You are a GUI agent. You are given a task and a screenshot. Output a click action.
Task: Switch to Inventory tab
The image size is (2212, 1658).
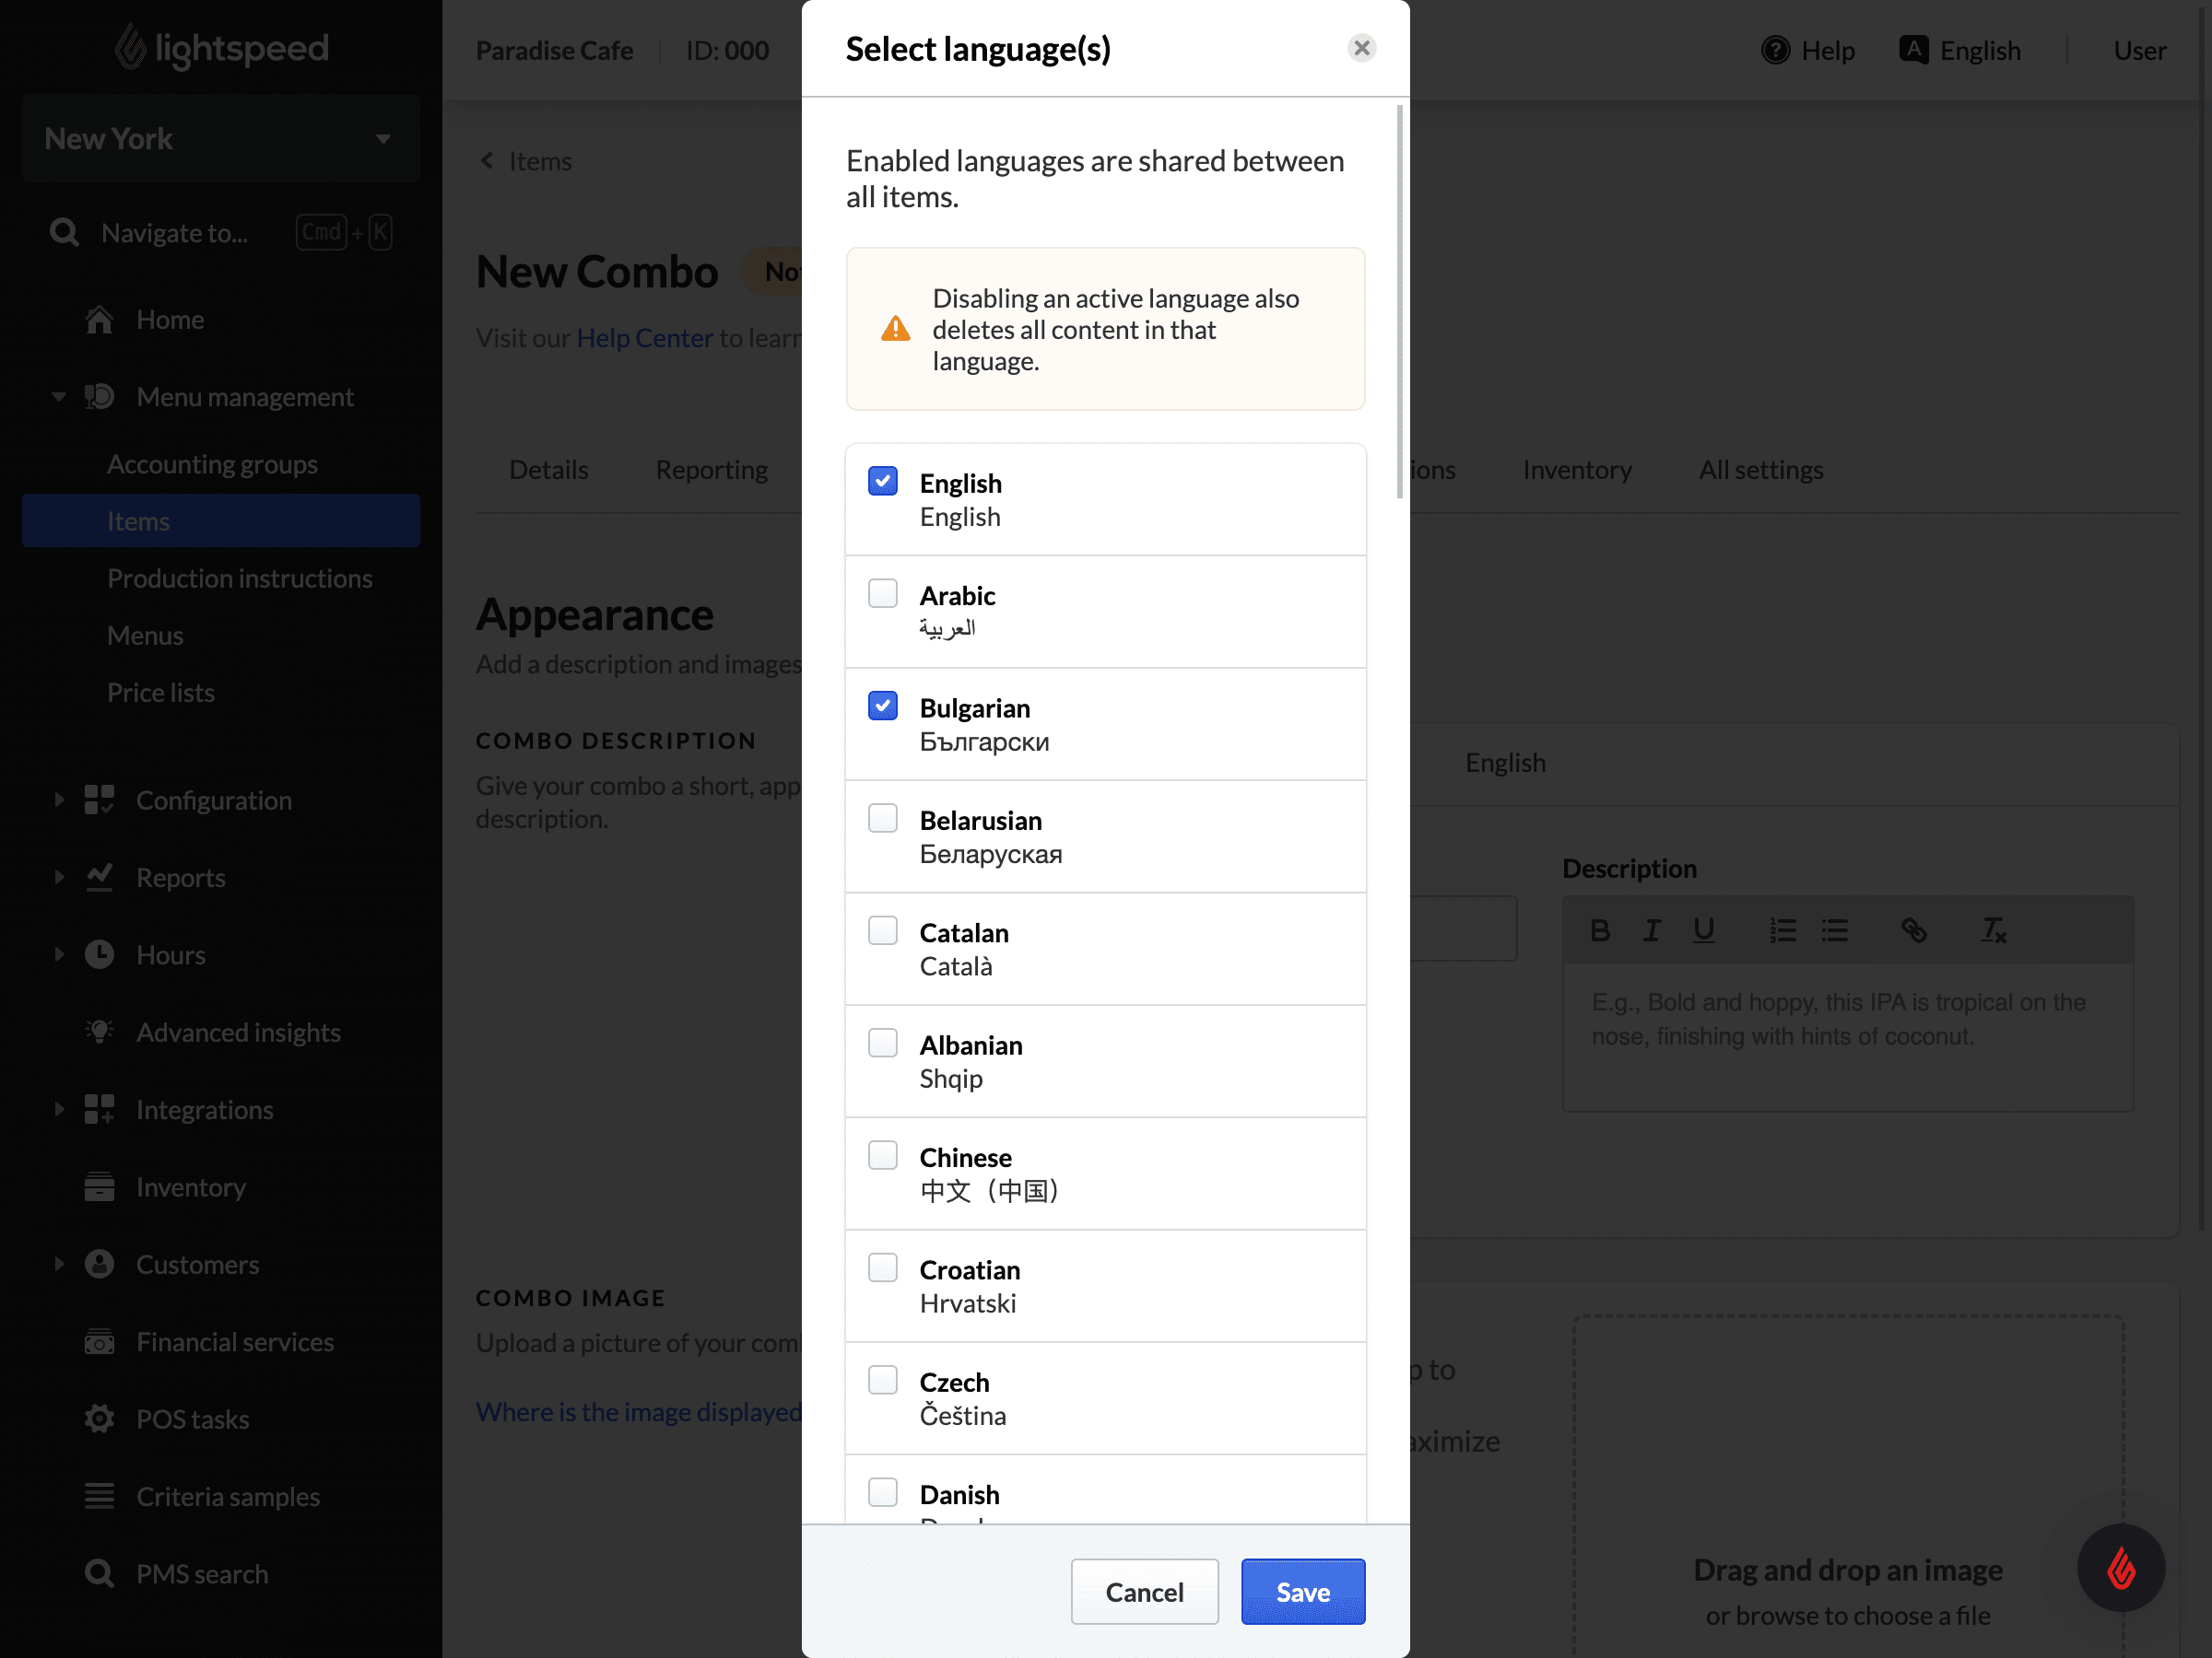click(x=1576, y=469)
